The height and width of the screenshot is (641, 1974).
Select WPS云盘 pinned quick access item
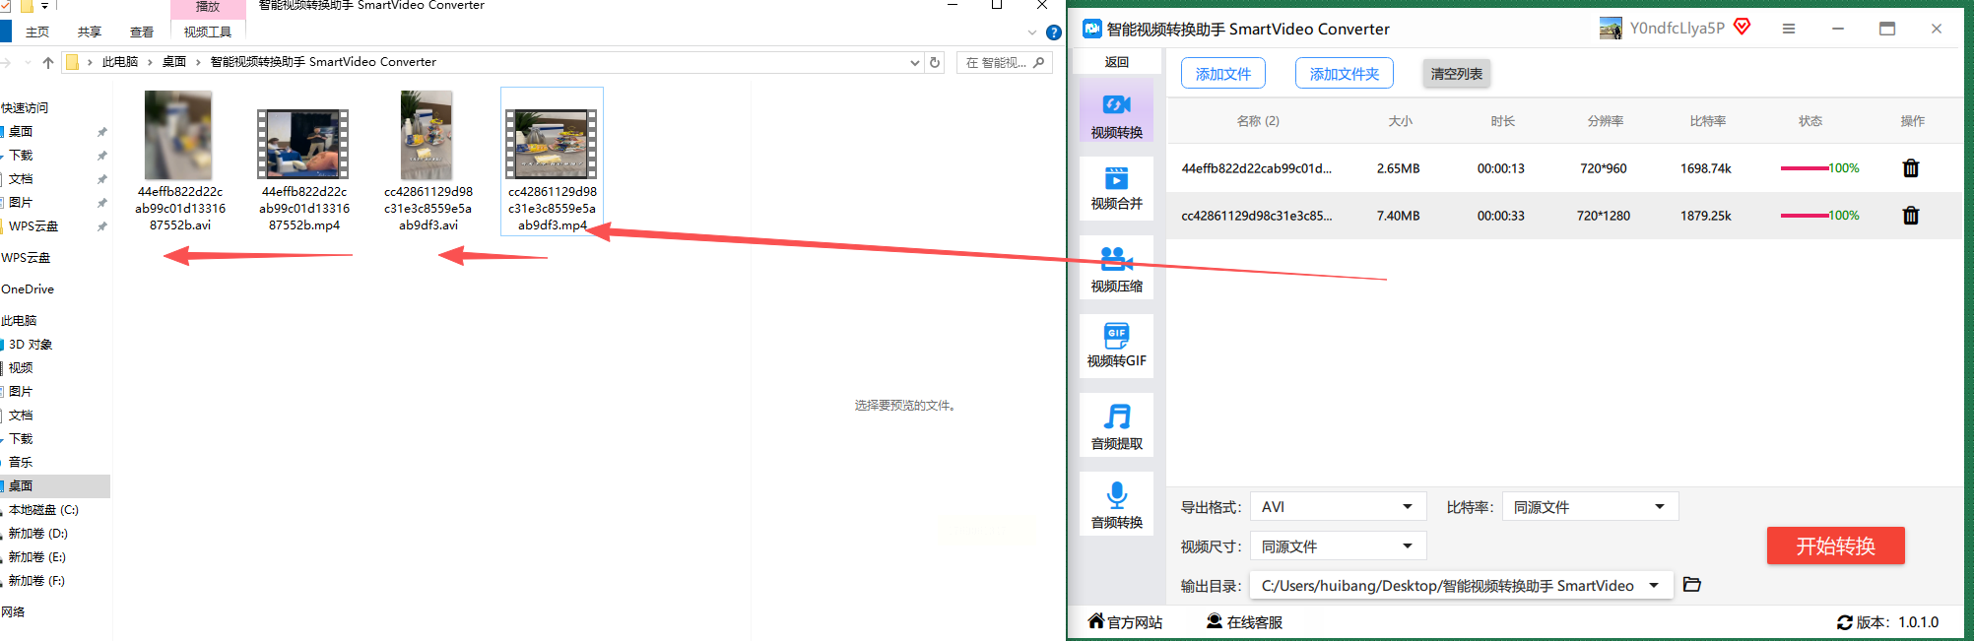[33, 226]
